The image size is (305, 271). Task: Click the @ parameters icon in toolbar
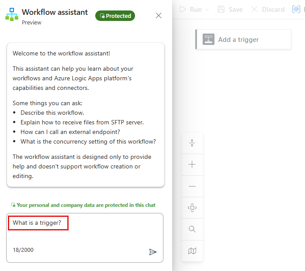coord(296,9)
